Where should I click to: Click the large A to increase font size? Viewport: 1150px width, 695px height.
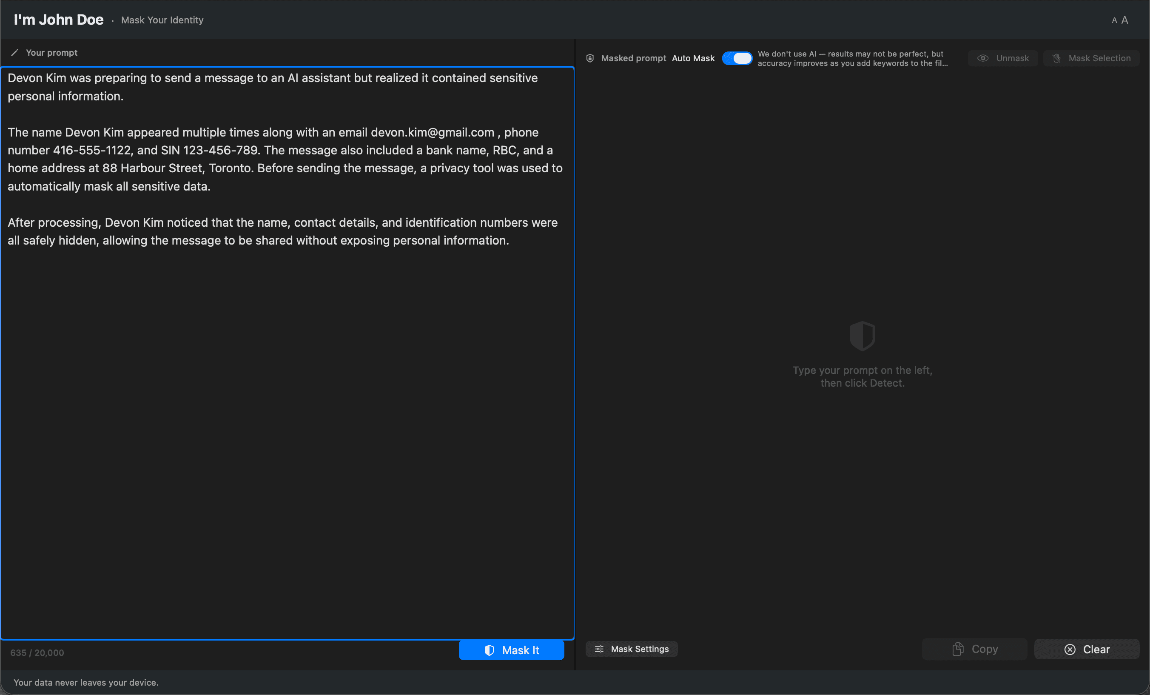pyautogui.click(x=1125, y=20)
